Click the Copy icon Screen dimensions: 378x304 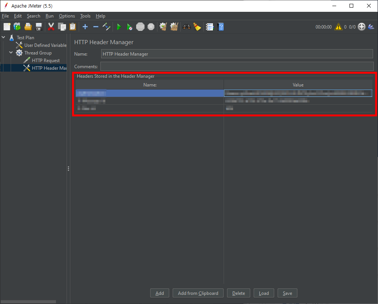click(x=62, y=27)
